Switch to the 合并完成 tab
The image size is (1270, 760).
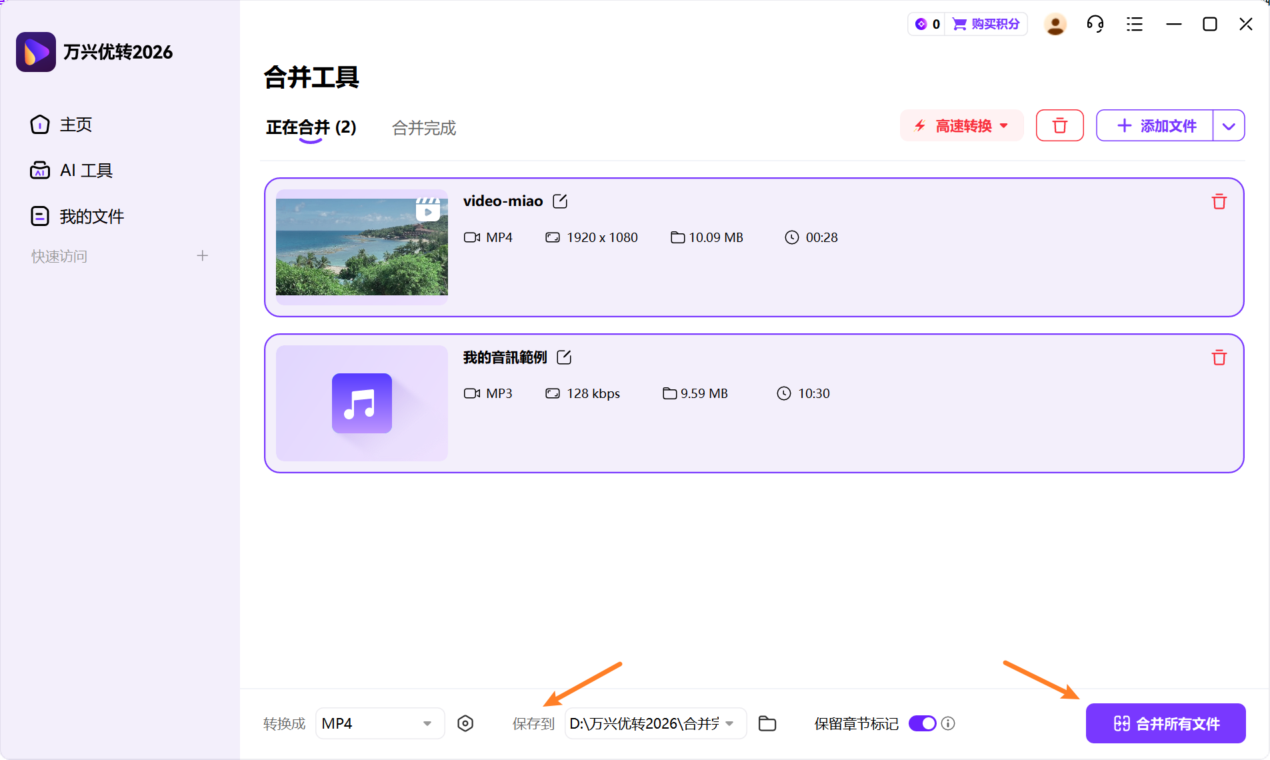(x=423, y=128)
